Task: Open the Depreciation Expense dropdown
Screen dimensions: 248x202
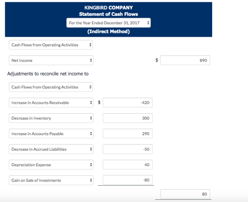Action: (51, 164)
